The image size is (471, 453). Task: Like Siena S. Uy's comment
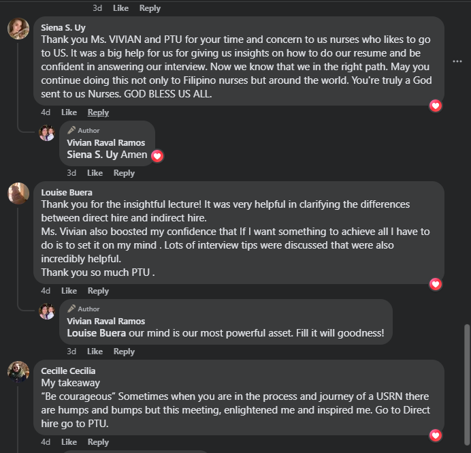tap(69, 112)
